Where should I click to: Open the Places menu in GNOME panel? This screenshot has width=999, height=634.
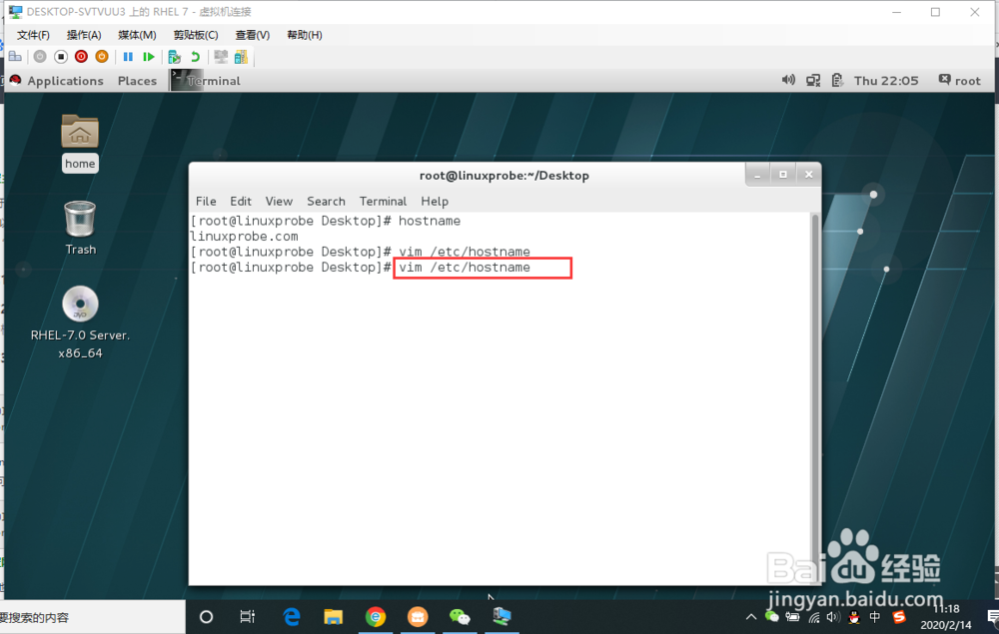pyautogui.click(x=137, y=80)
